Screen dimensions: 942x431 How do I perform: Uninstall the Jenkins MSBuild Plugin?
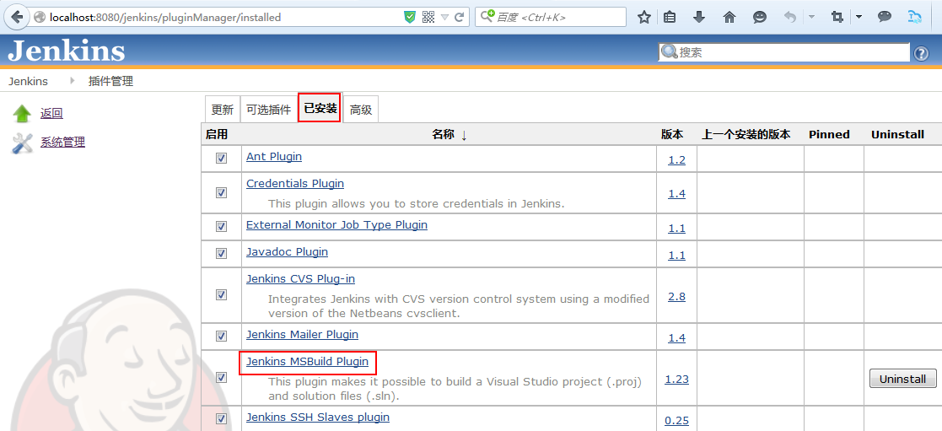click(903, 379)
